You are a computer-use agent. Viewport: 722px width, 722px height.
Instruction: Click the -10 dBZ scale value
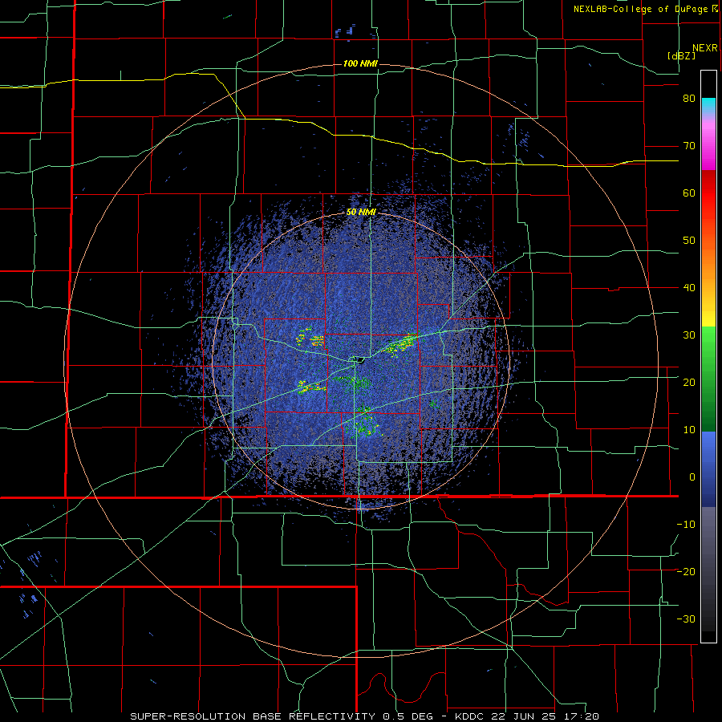(x=686, y=525)
